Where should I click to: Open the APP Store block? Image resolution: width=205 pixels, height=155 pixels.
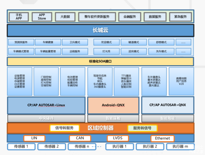[x=42, y=17]
